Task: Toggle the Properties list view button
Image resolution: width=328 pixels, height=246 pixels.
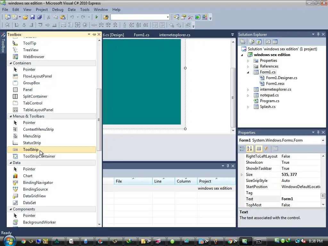Action: coord(259,149)
